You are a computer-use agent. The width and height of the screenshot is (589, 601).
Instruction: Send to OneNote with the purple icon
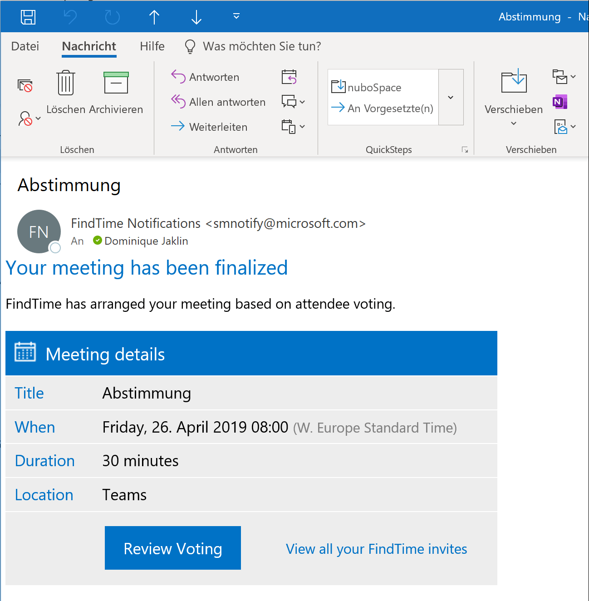tap(560, 102)
